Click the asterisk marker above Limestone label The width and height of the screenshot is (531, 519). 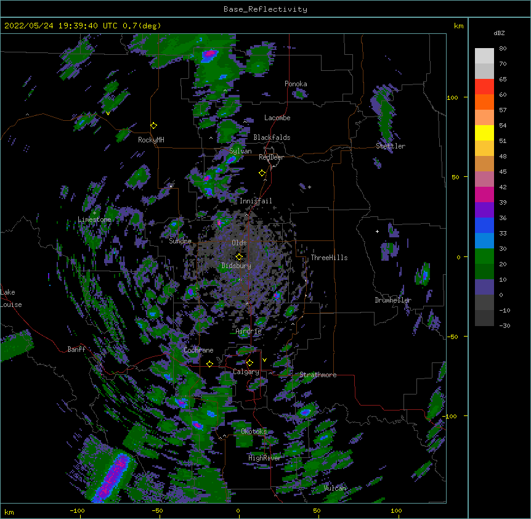tap(94, 213)
